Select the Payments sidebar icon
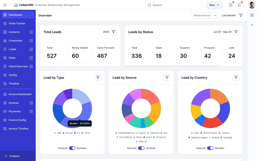Screen dimensions: 257x161 (x=5, y=111)
